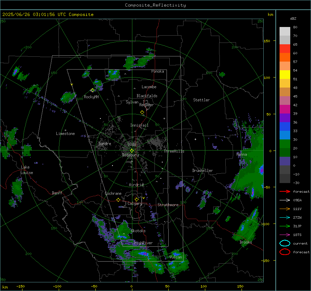Click yellow diamond marker beside RockyMH
Screen dimensions: 311x291
[x=92, y=90]
